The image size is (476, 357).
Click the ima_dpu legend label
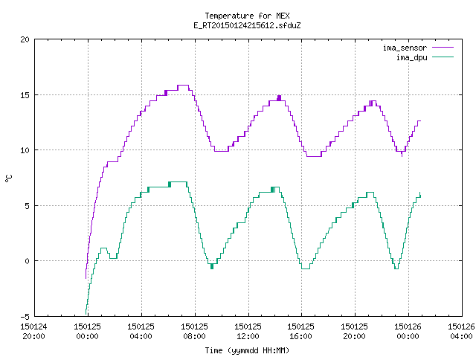point(411,57)
